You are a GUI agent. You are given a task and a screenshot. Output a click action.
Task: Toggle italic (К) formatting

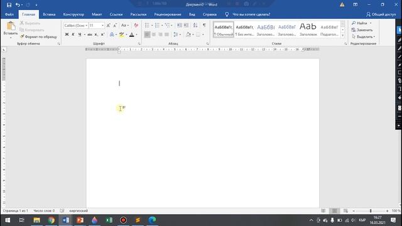click(73, 35)
